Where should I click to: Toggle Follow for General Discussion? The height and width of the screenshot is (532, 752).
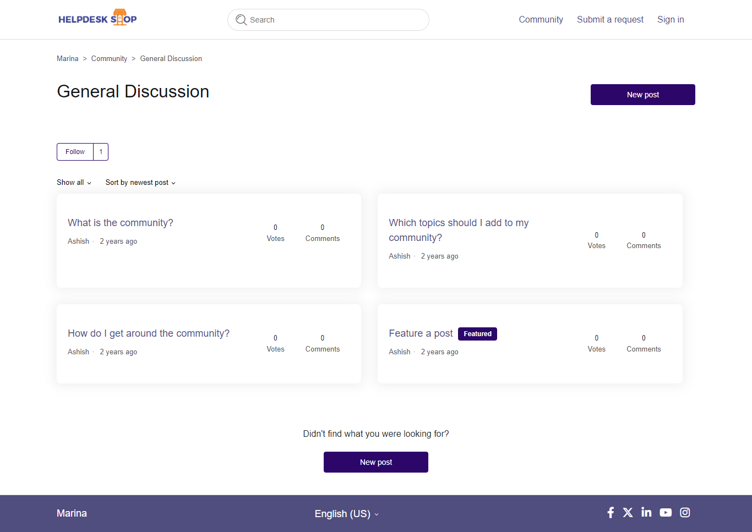[75, 152]
